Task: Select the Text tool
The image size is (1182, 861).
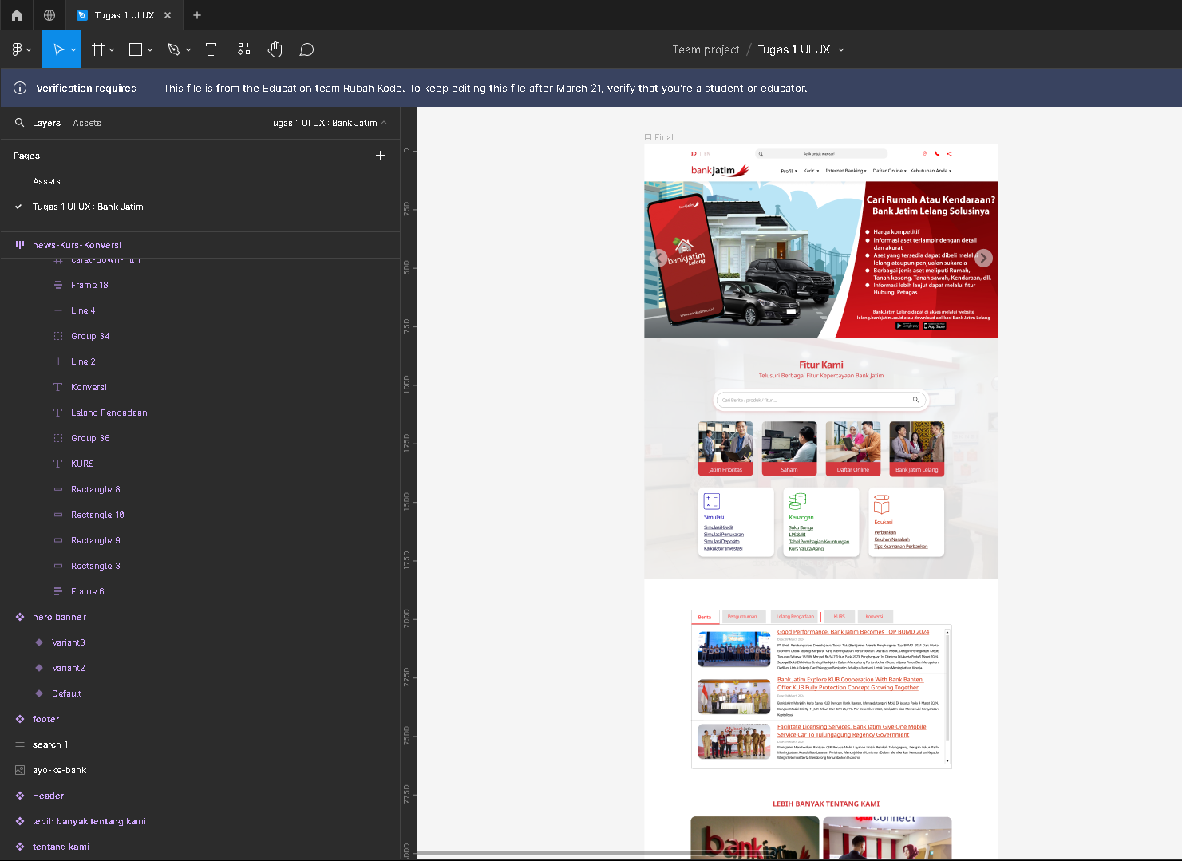Action: [211, 49]
